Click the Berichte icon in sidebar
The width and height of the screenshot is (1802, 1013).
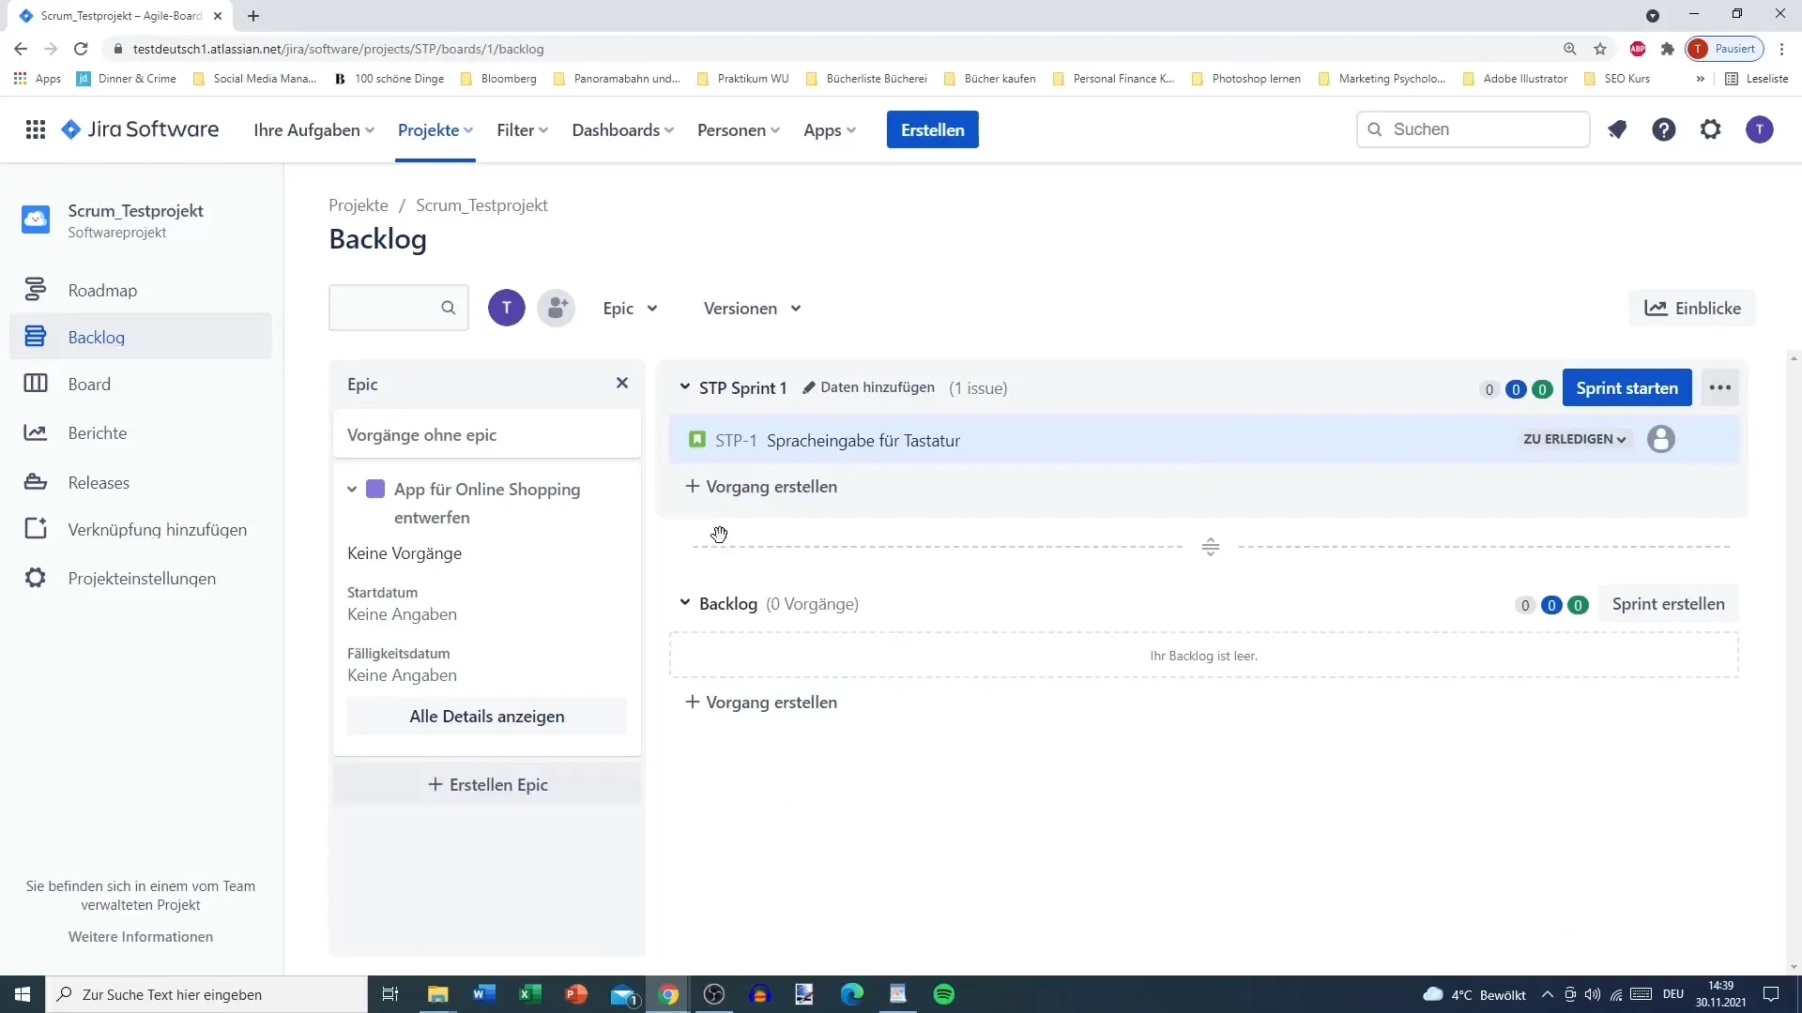click(35, 431)
